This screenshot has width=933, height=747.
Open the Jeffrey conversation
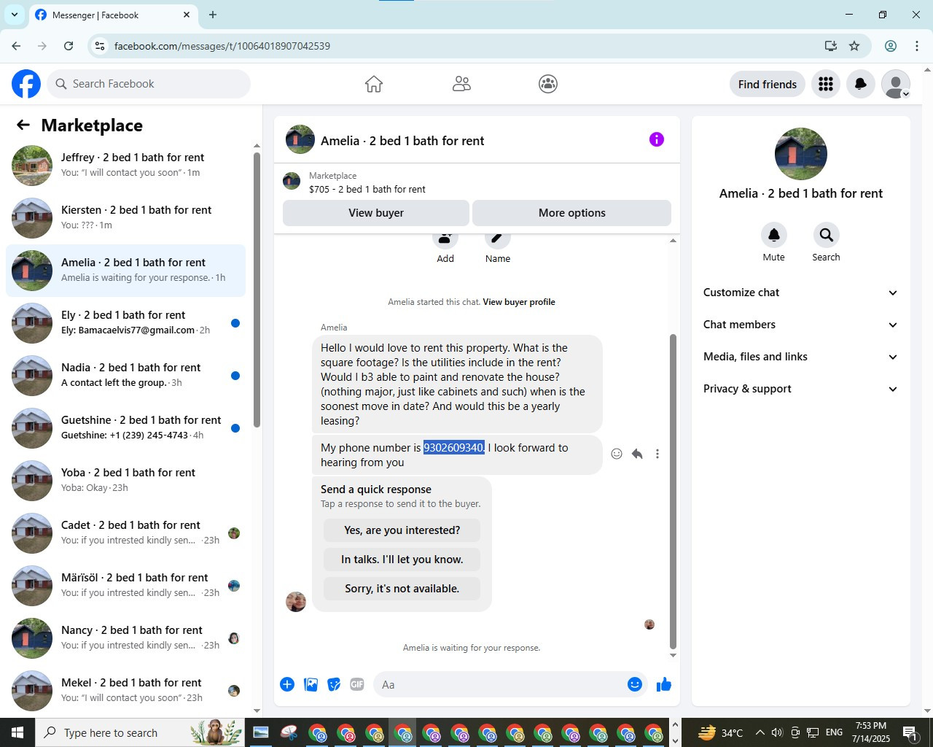click(x=125, y=166)
